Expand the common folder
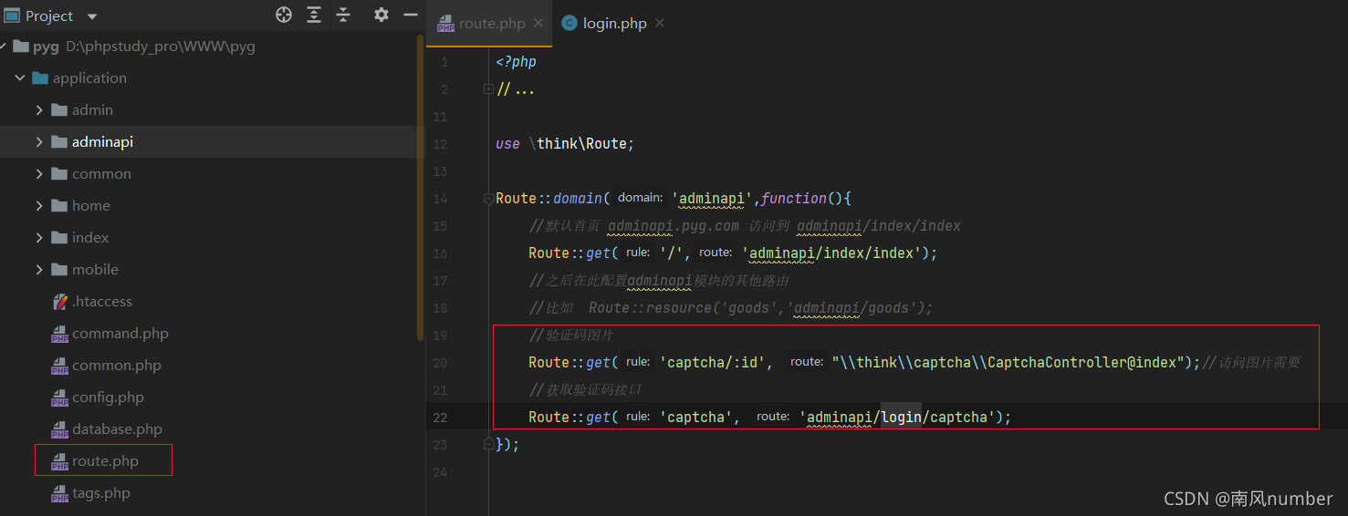Screen dimensions: 1348x516 [x=39, y=174]
